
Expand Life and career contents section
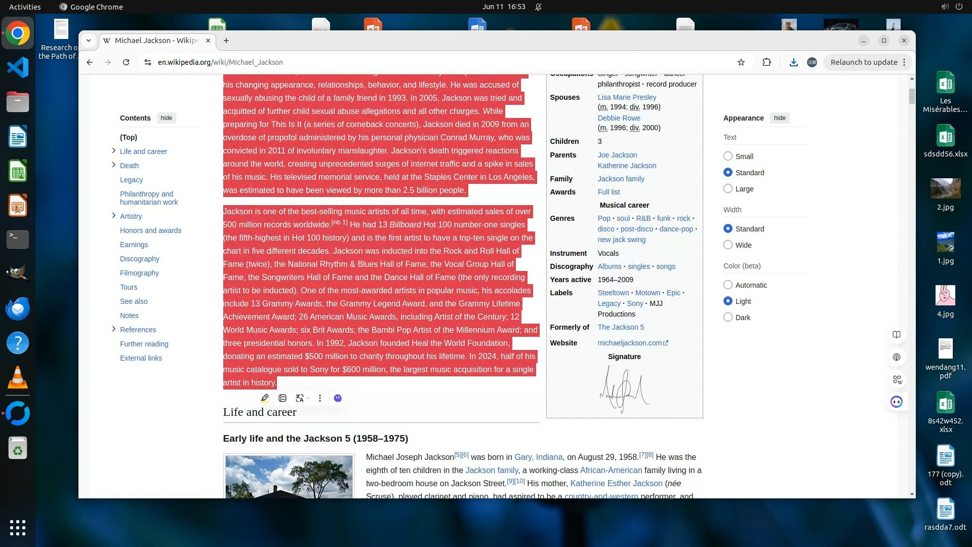coord(113,151)
